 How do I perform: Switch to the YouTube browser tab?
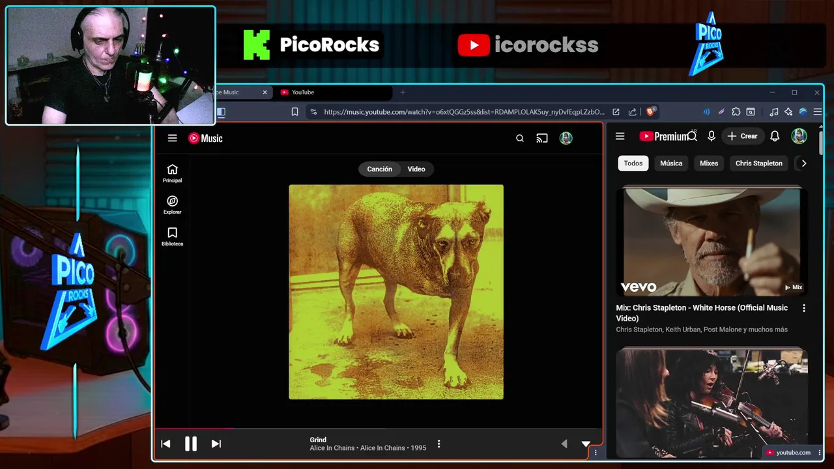coord(332,92)
